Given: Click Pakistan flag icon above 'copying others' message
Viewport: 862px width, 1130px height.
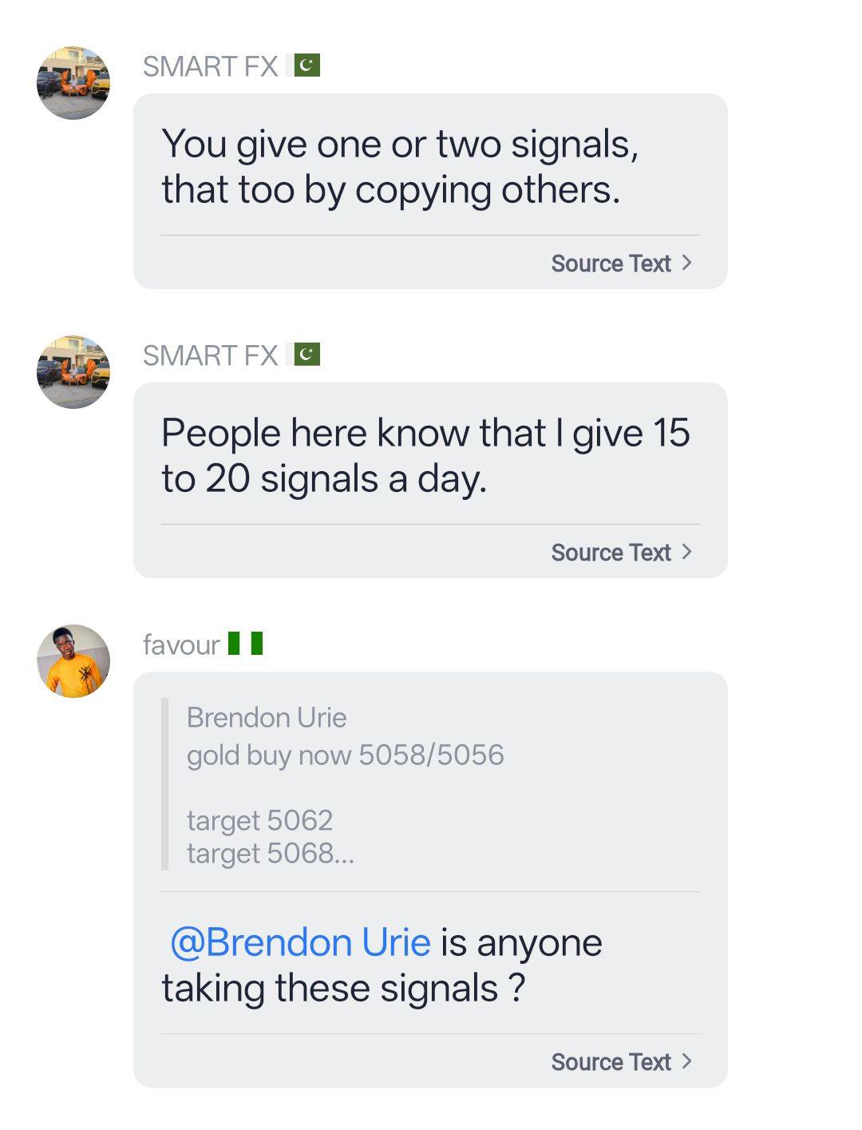Looking at the screenshot, I should [306, 65].
